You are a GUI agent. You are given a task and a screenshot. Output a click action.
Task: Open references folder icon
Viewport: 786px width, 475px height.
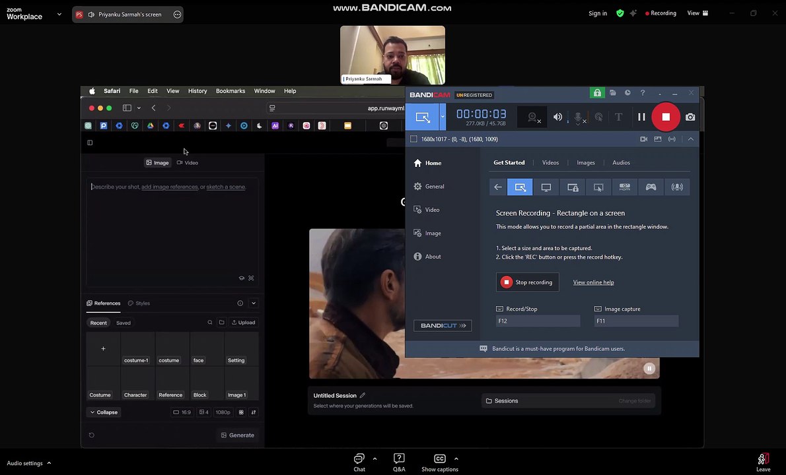point(221,323)
